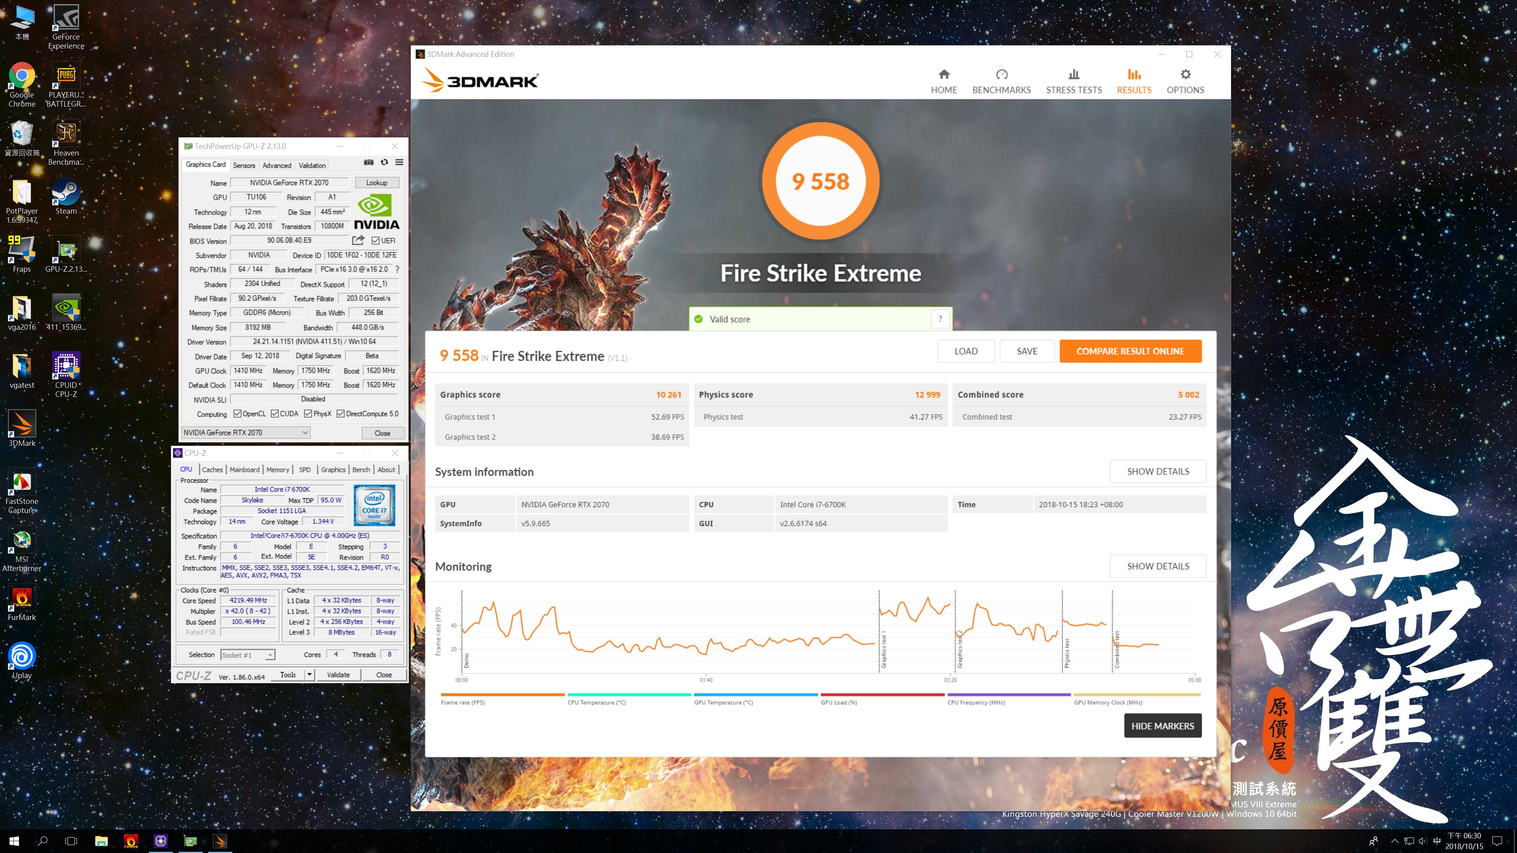This screenshot has width=1517, height=853.
Task: Open the Memory tab in CPU-Z
Action: (277, 470)
